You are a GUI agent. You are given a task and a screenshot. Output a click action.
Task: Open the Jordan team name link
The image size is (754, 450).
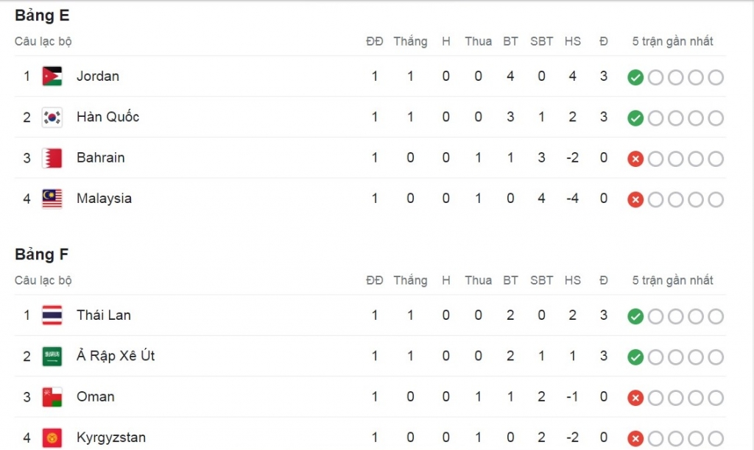click(98, 76)
